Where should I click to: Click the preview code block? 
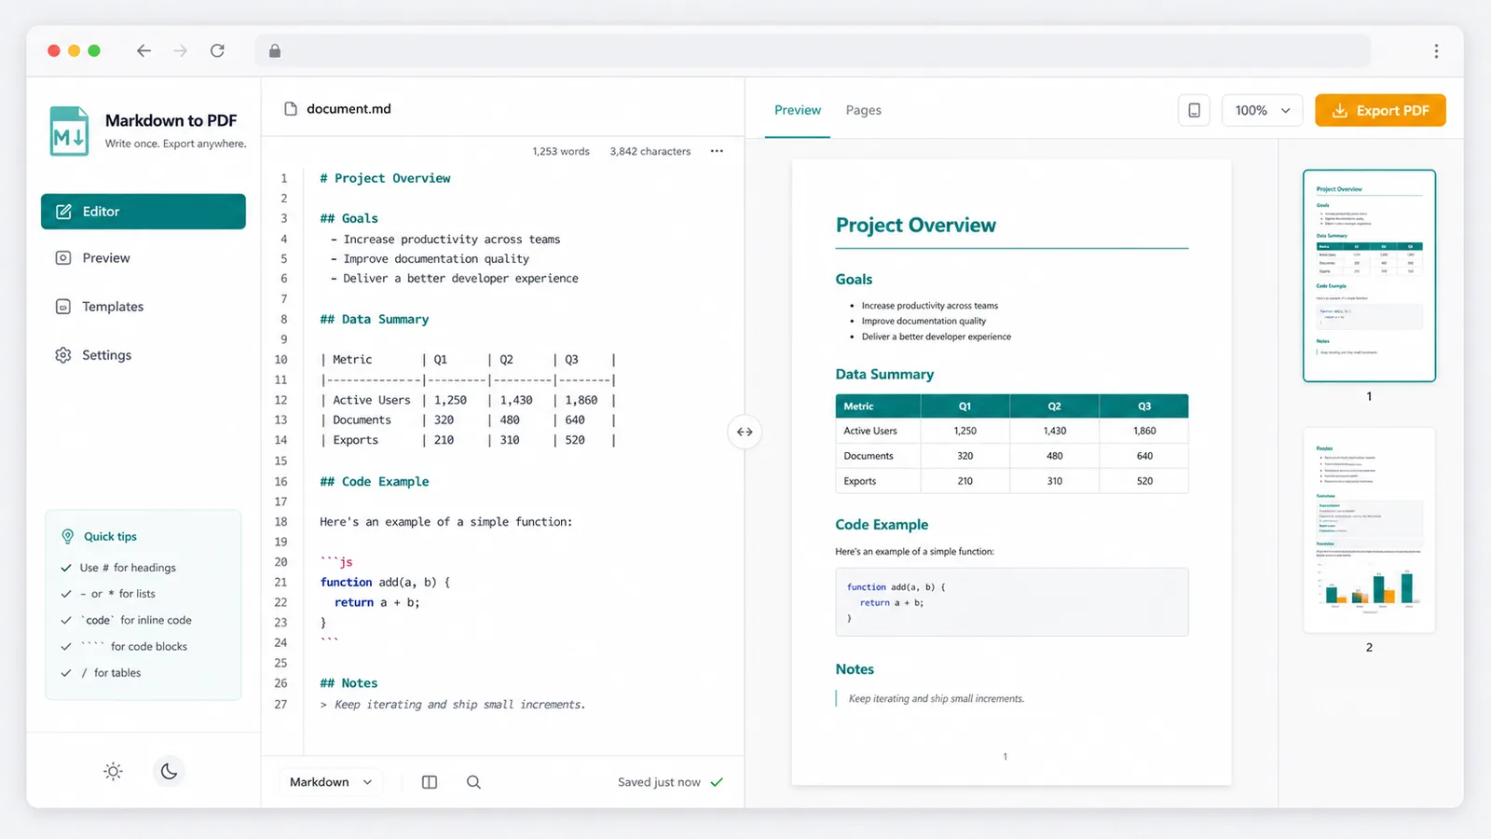point(1012,602)
